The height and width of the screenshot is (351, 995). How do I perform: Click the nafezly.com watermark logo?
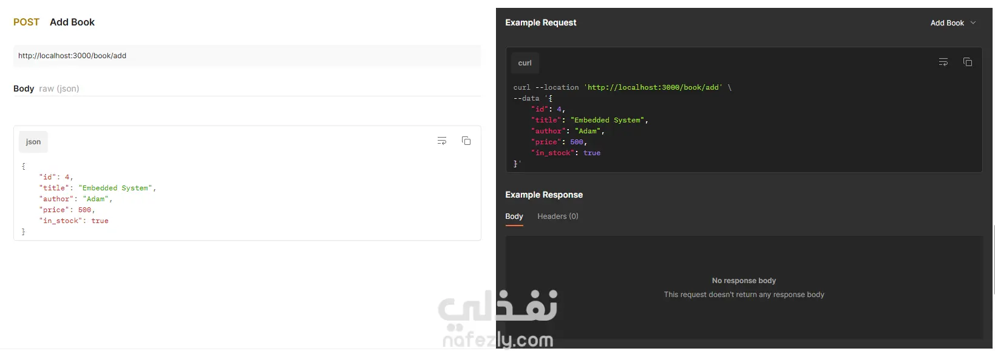(x=498, y=321)
